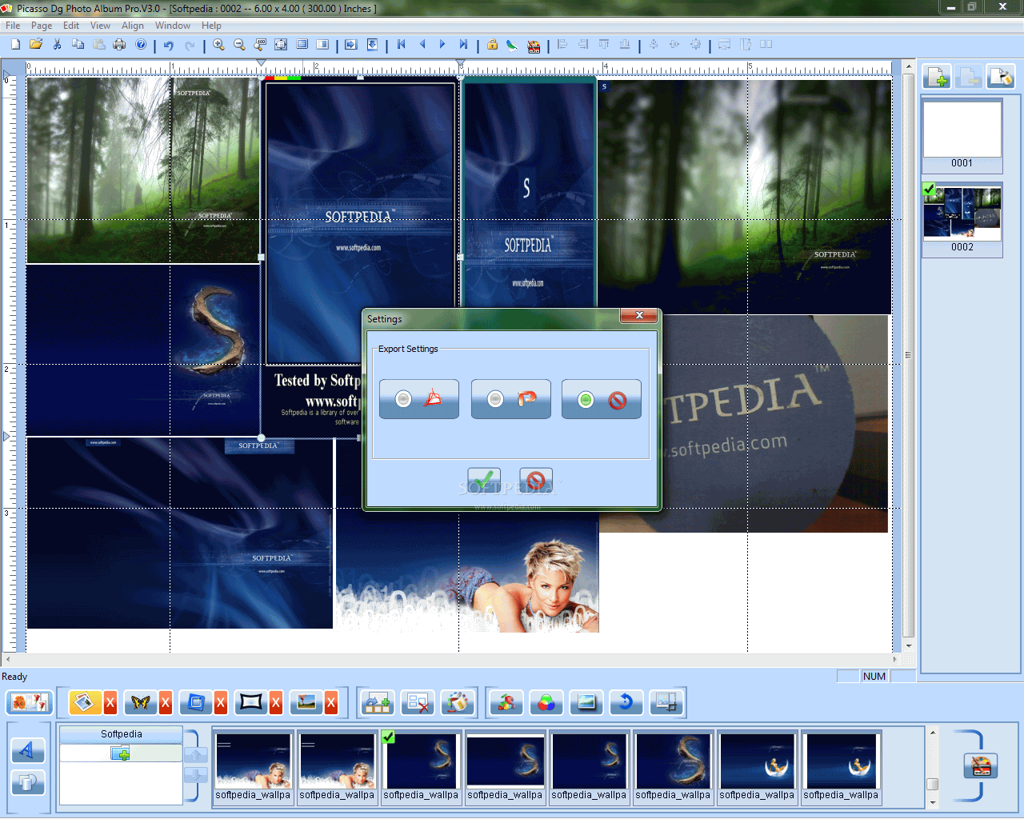Click the page with paint bucket icon
This screenshot has width=1024, height=819.
(1000, 77)
